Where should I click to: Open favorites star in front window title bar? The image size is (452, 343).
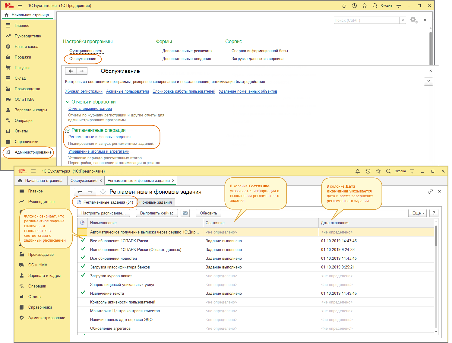[x=378, y=171]
